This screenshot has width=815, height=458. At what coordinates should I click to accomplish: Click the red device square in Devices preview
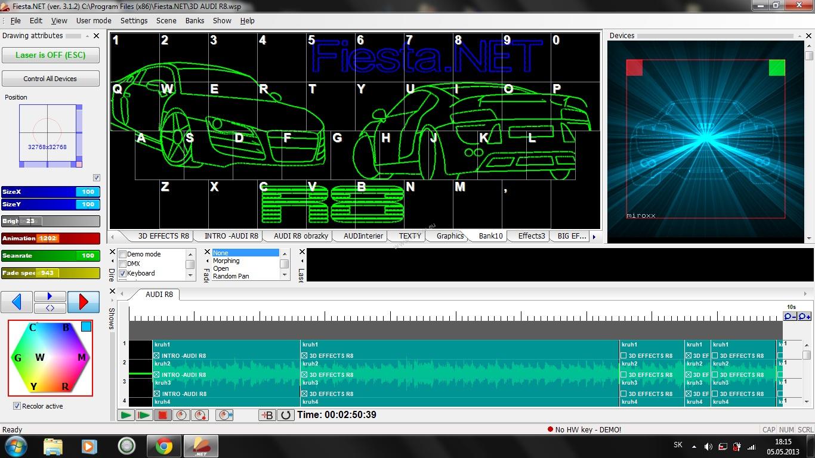point(634,67)
